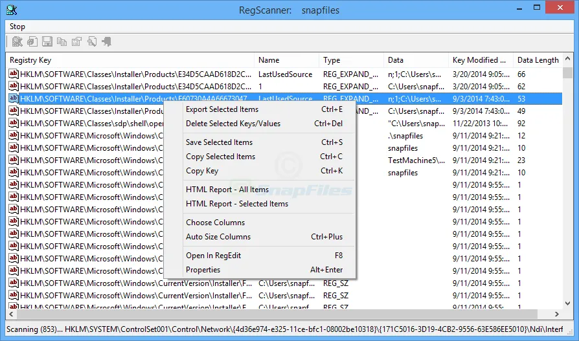Screen dimensions: 579x341
Task: Click the find magnifier toolbar icon
Action: click(x=91, y=41)
